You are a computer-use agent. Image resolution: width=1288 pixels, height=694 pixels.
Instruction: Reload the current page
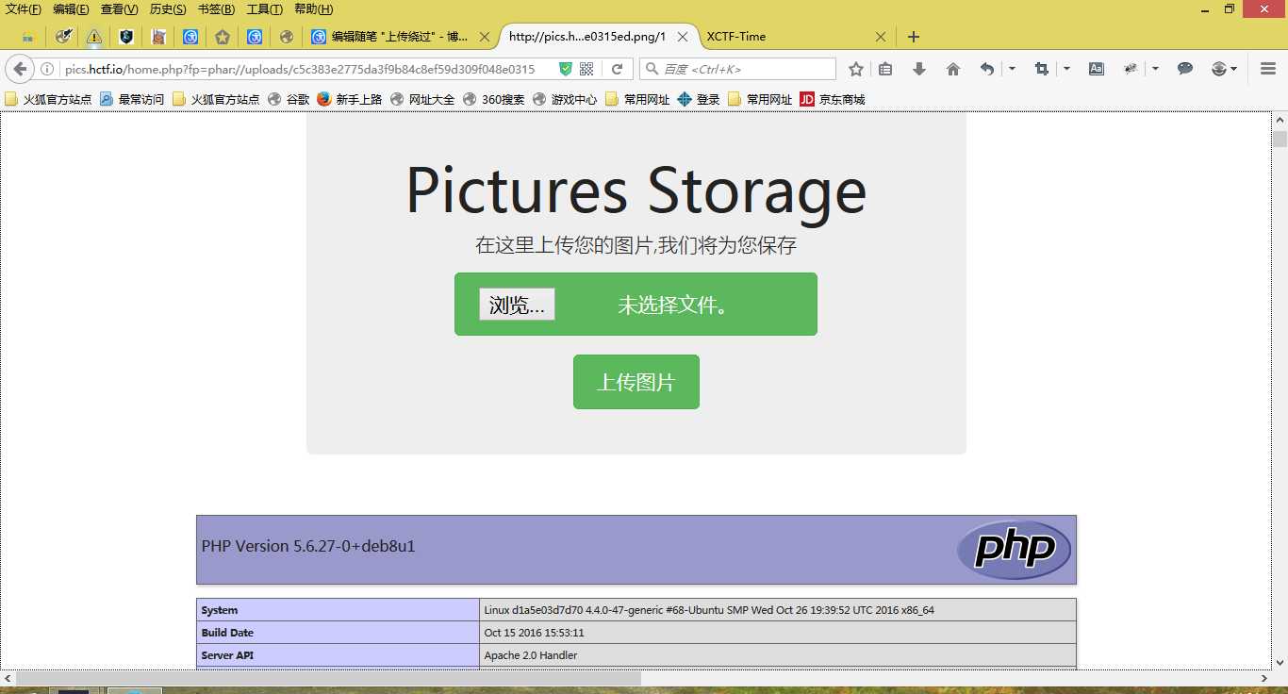[617, 69]
